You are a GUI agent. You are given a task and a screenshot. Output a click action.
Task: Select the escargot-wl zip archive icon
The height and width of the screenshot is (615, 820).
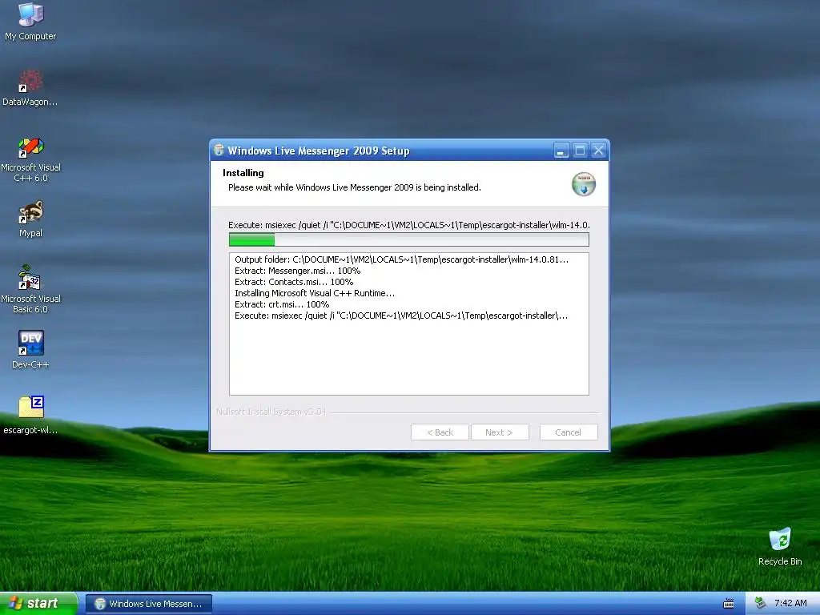tap(30, 416)
